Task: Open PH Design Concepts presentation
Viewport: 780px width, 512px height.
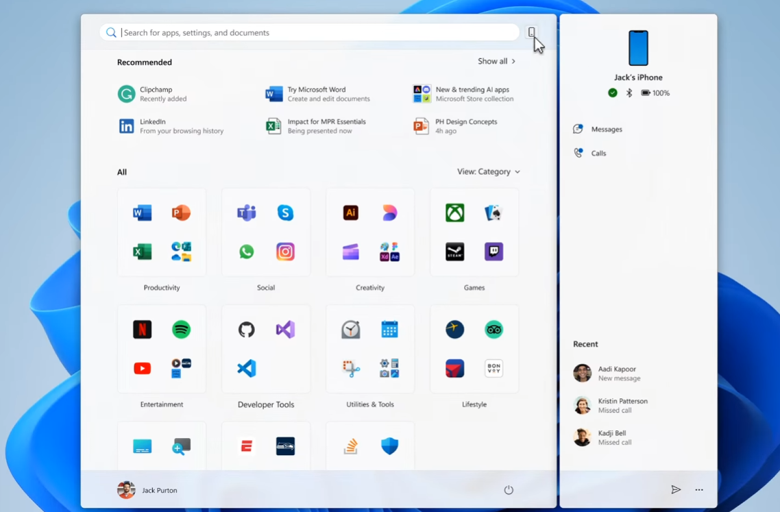Action: coord(455,126)
